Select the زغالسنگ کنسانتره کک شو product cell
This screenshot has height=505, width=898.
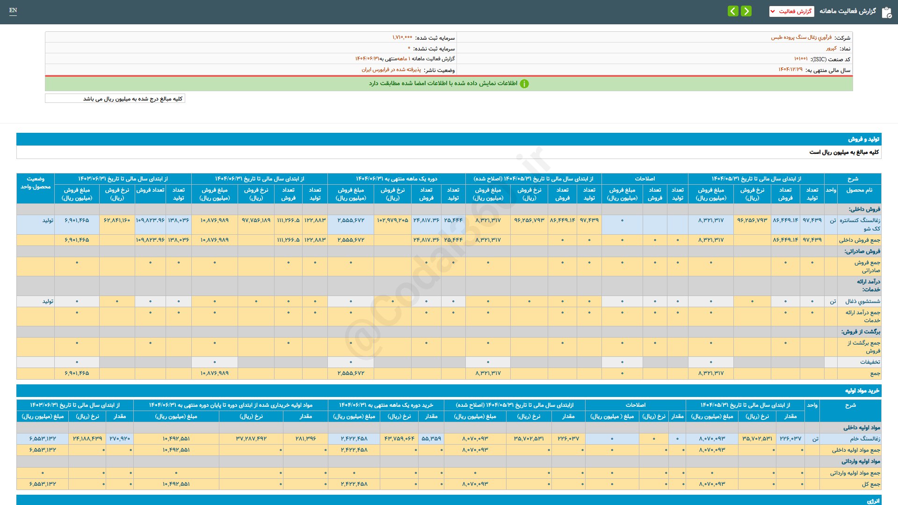point(859,224)
